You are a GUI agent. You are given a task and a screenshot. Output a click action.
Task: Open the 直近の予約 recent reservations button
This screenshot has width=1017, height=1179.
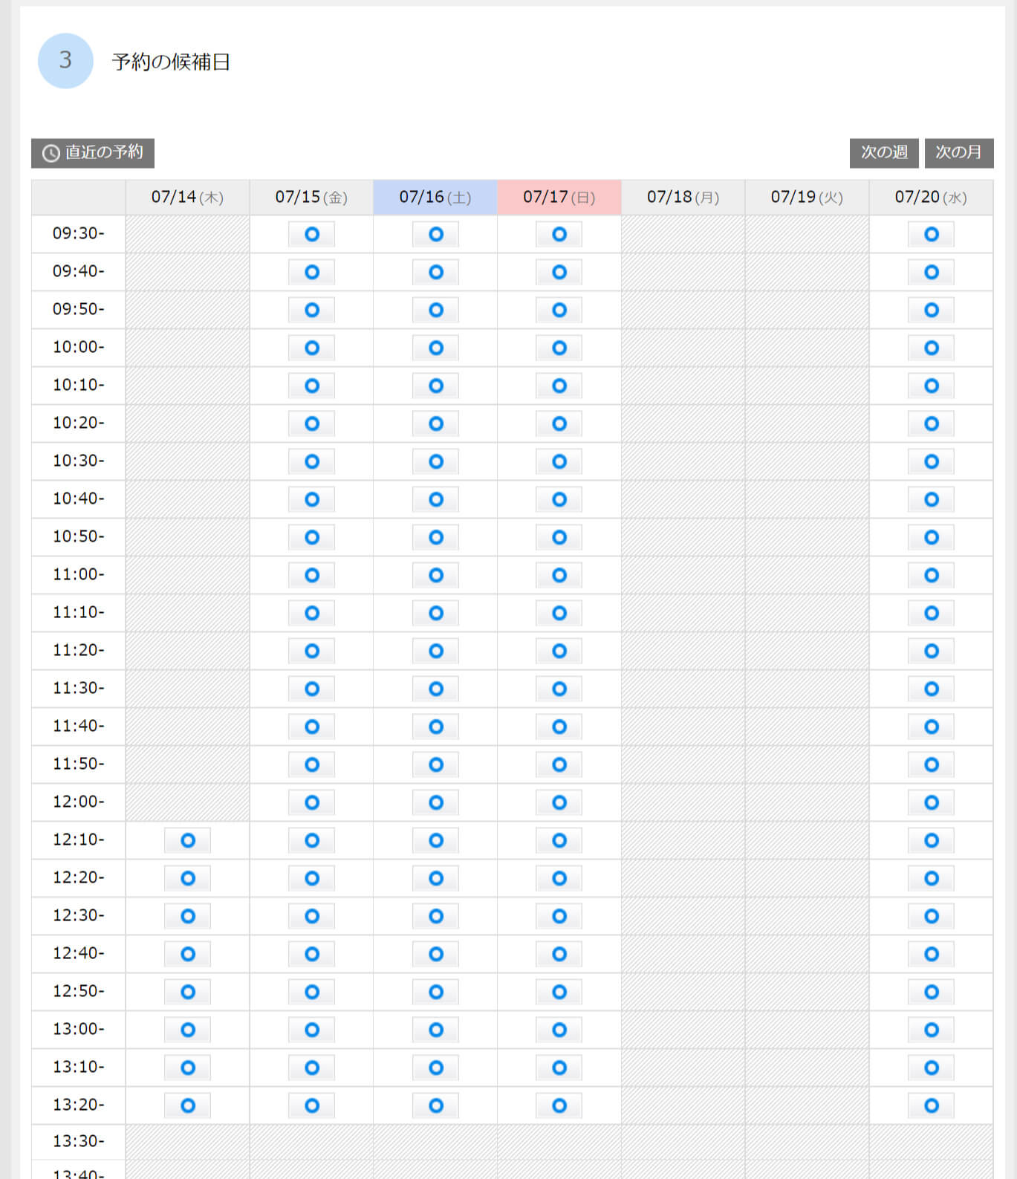click(x=93, y=153)
